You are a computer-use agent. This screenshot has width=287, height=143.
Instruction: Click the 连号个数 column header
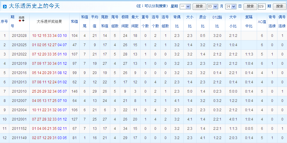coord(155,22)
